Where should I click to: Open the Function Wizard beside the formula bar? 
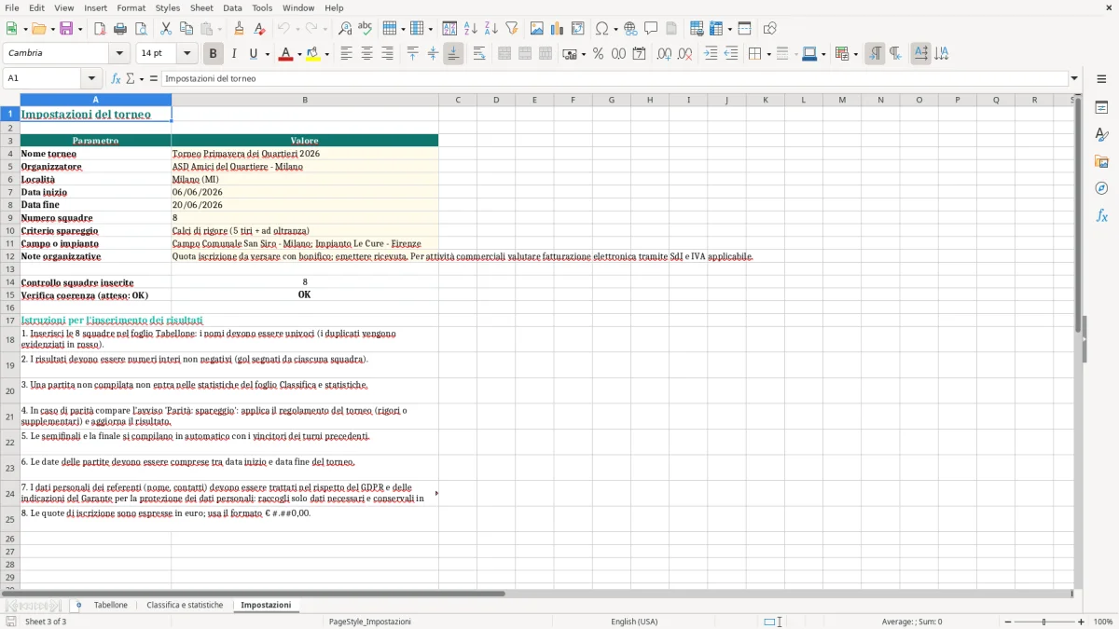[117, 79]
